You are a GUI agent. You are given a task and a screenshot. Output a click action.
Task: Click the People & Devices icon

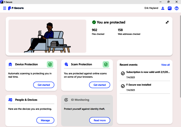pyautogui.click(x=10, y=100)
